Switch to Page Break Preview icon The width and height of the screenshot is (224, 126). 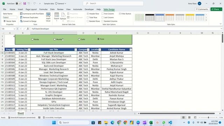[x=195, y=118]
